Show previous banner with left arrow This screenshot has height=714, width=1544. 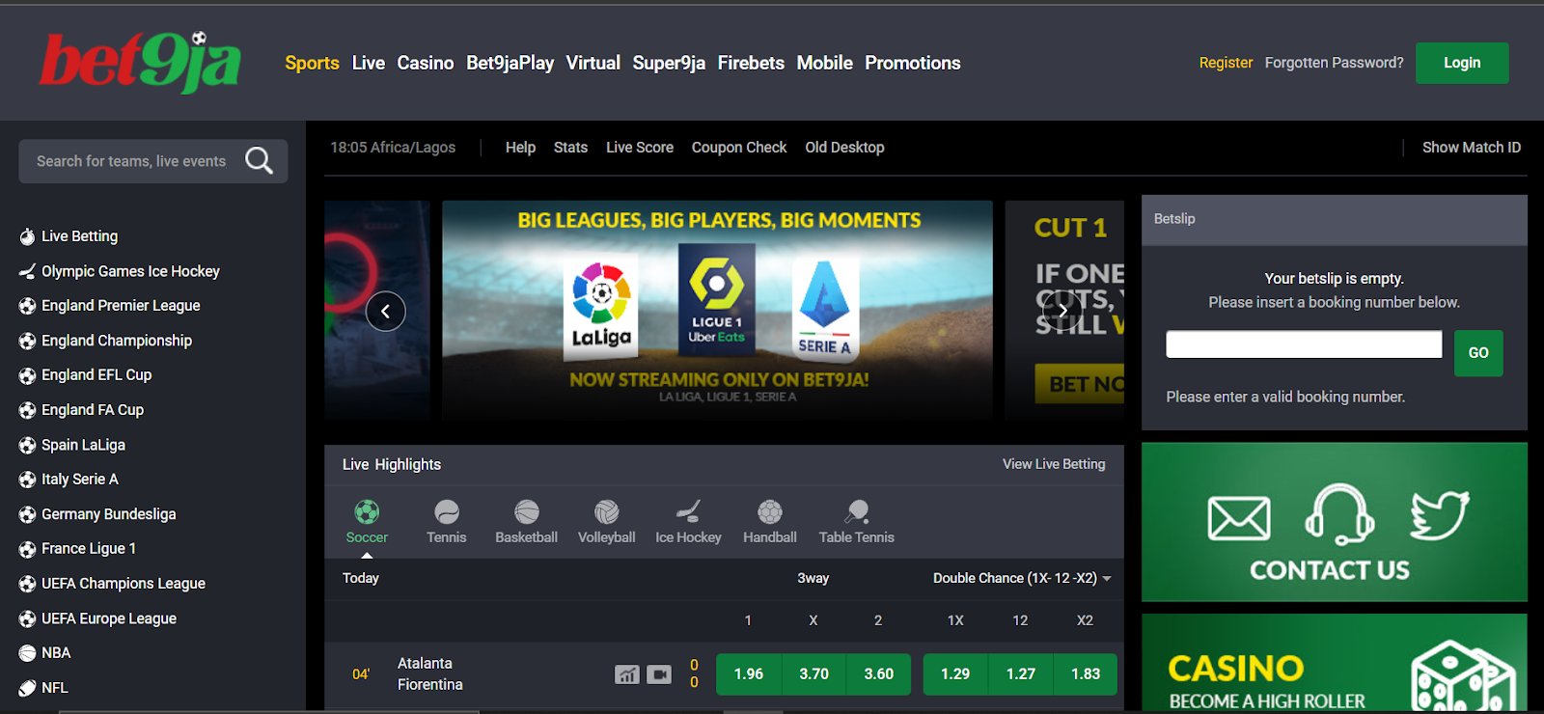point(386,312)
